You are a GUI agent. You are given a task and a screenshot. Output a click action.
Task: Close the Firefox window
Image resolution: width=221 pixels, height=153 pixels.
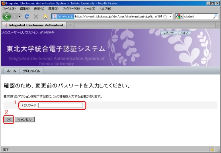click(x=217, y=3)
